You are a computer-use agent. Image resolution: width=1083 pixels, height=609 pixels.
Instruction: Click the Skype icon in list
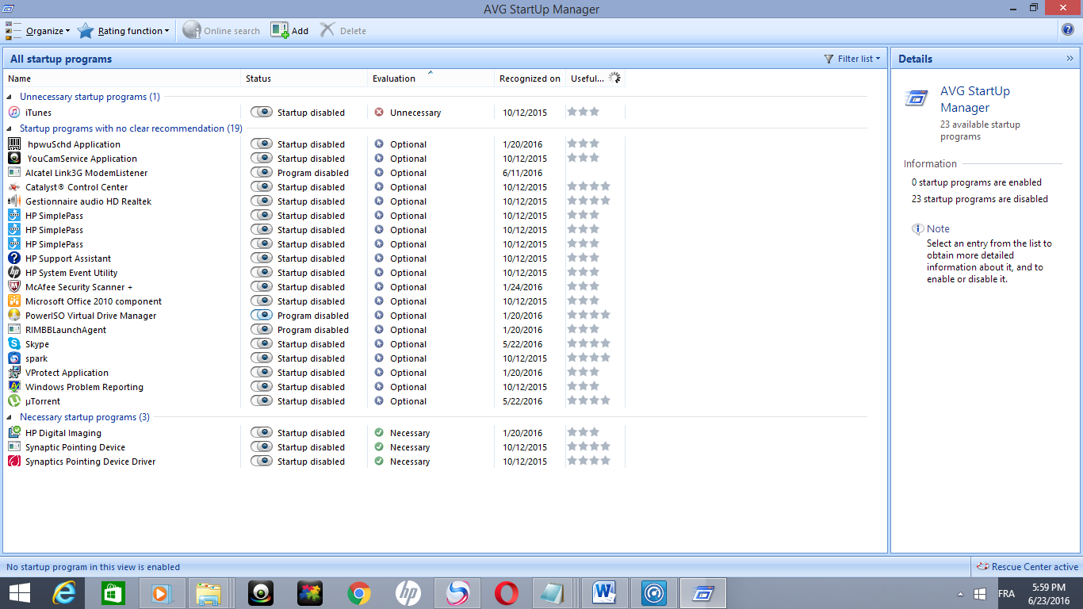(14, 344)
